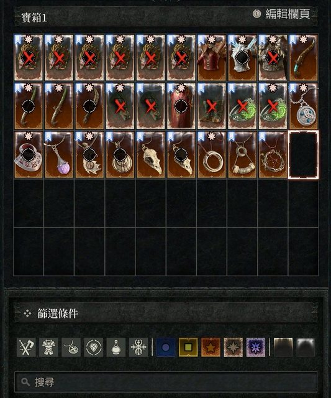
Task: Select the rune sigil filter icon
Action: [138, 347]
